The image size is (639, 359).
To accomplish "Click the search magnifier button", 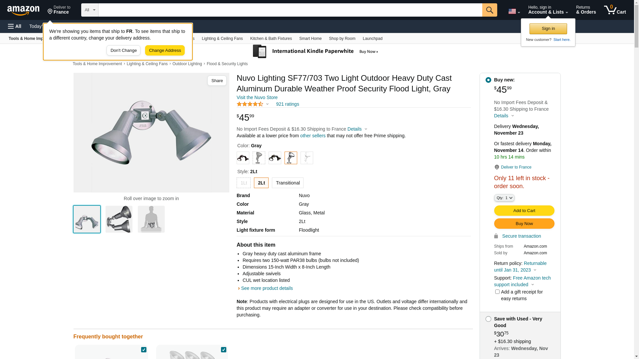I will [x=489, y=10].
